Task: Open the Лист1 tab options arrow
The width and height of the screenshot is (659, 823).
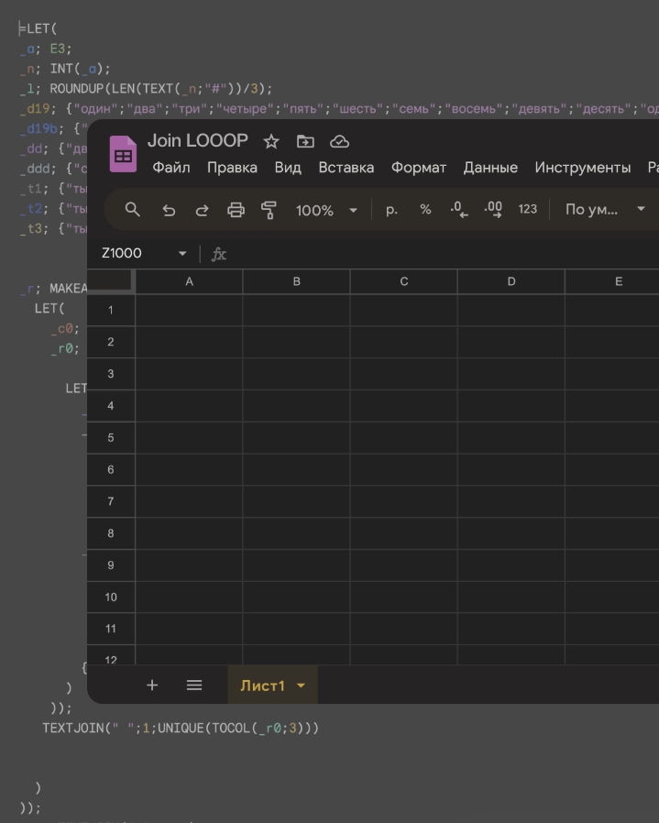Action: click(301, 686)
